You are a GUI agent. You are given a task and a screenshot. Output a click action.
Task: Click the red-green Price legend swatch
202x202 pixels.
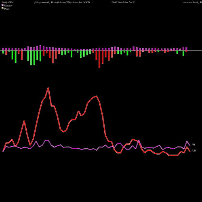pos(2,8)
